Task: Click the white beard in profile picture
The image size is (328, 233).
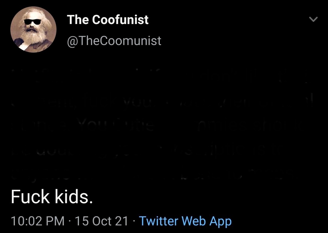Action: click(33, 37)
